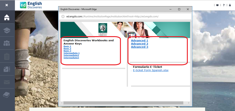The height and width of the screenshot is (111, 235).
Task: Open the Basic 2 workbook link
Action: pyautogui.click(x=67, y=48)
